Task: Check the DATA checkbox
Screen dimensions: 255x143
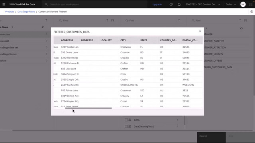Action: click(126, 120)
